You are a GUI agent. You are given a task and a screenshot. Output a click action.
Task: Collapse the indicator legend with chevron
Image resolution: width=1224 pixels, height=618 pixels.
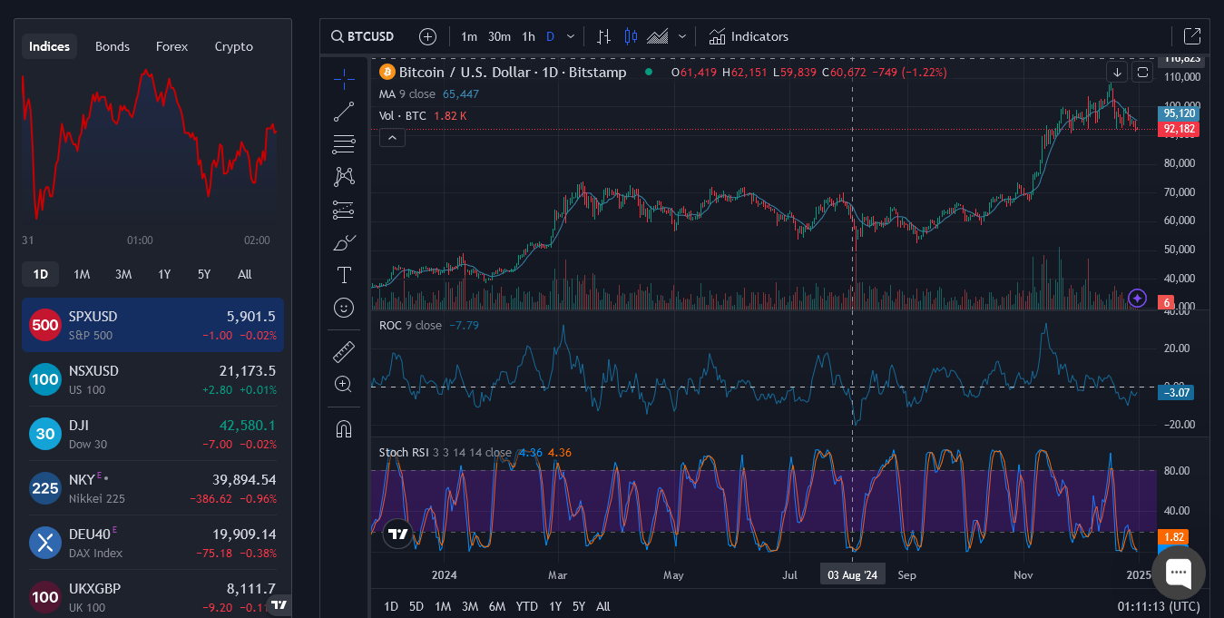click(392, 138)
